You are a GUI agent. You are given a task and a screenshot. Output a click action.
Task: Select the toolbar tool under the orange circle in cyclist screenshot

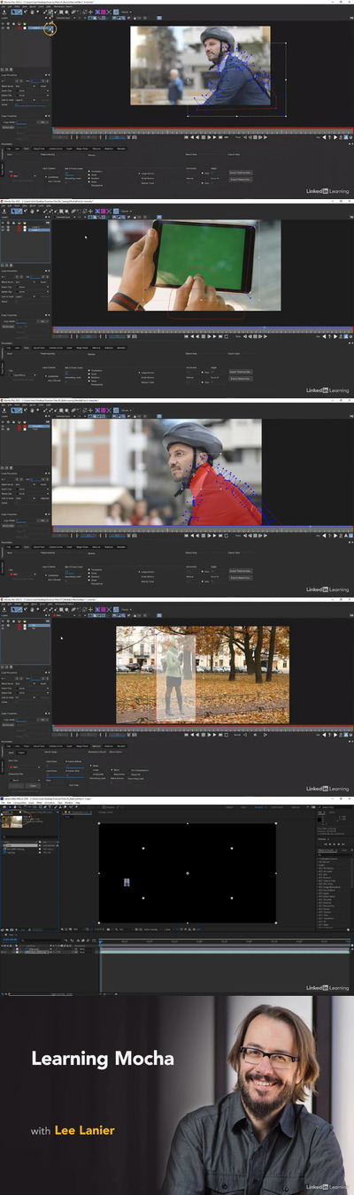pyautogui.click(x=51, y=29)
